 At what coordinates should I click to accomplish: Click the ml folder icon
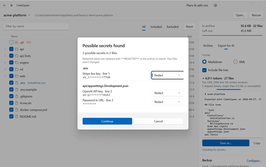pyautogui.click(x=17, y=69)
